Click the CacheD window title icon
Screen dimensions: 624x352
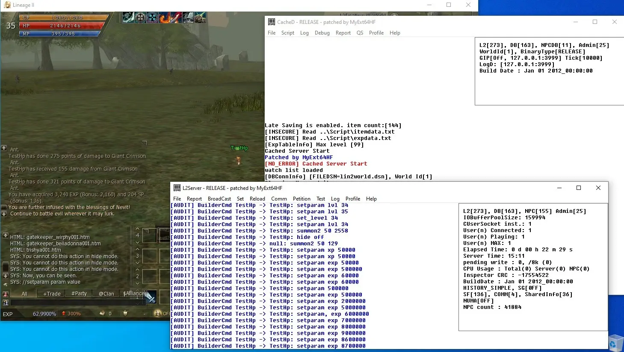point(272,22)
